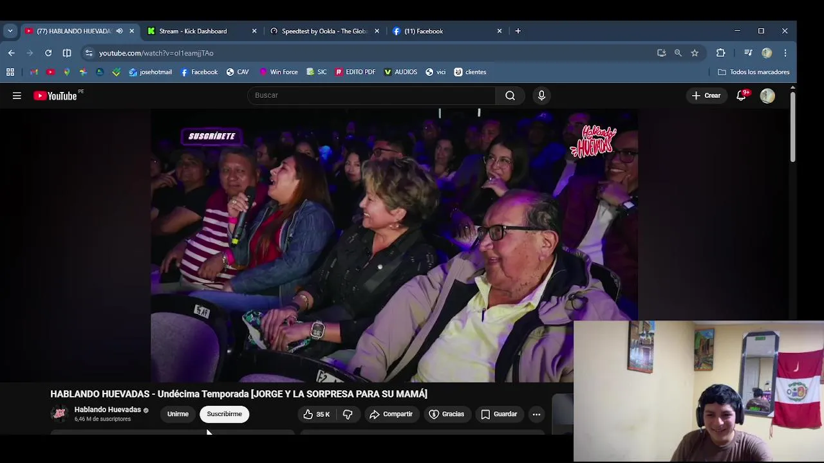Save the video with Guardar

click(499, 414)
